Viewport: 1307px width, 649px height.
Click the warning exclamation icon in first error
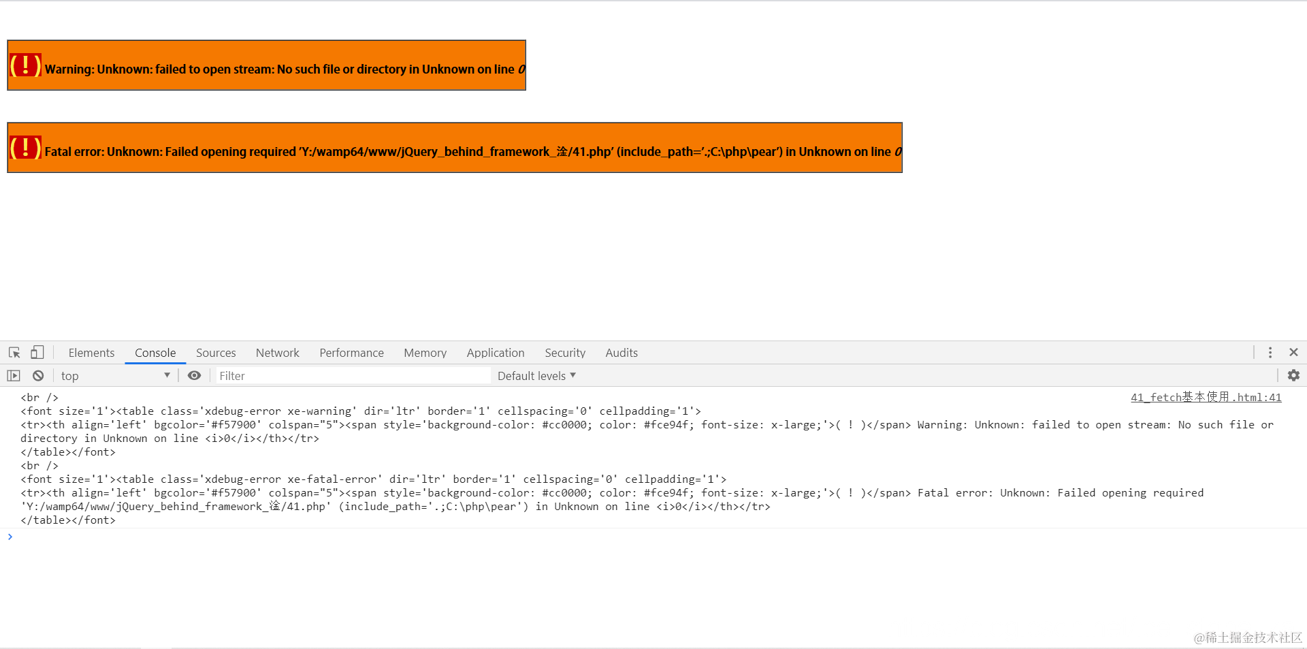tap(25, 65)
